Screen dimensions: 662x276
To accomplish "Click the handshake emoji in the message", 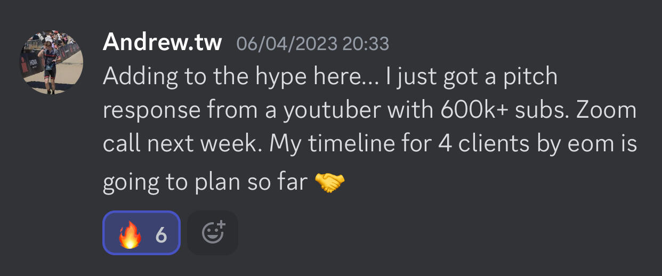I will pos(330,183).
